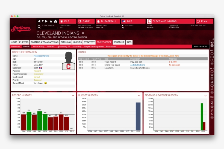Click the EDIT FINANCES button
224x149 pixels.
point(201,46)
